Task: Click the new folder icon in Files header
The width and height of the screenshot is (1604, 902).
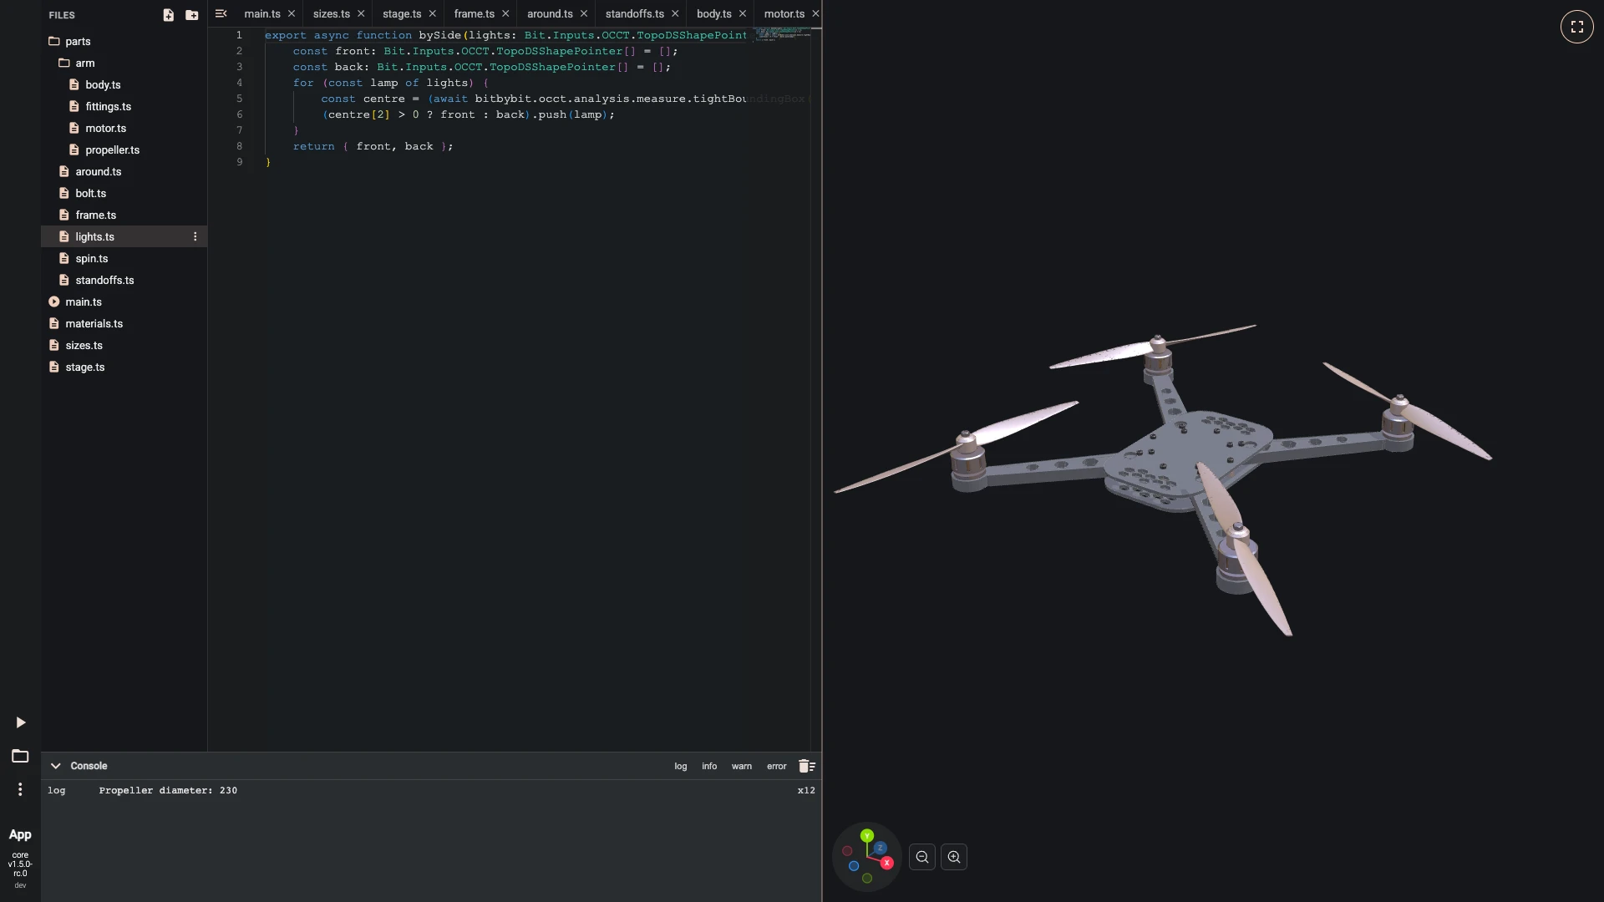Action: [x=191, y=15]
